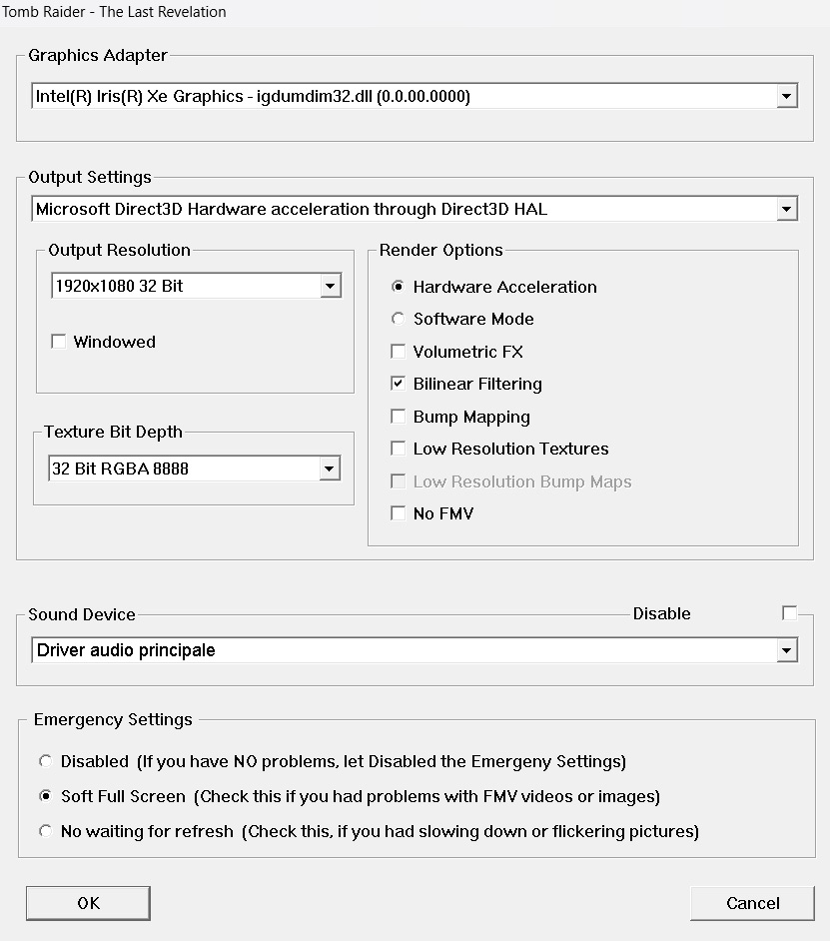Enable Bump Mapping checkbox

pyautogui.click(x=398, y=416)
